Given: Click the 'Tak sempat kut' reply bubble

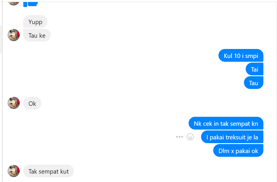Looking at the screenshot, I should [48, 171].
